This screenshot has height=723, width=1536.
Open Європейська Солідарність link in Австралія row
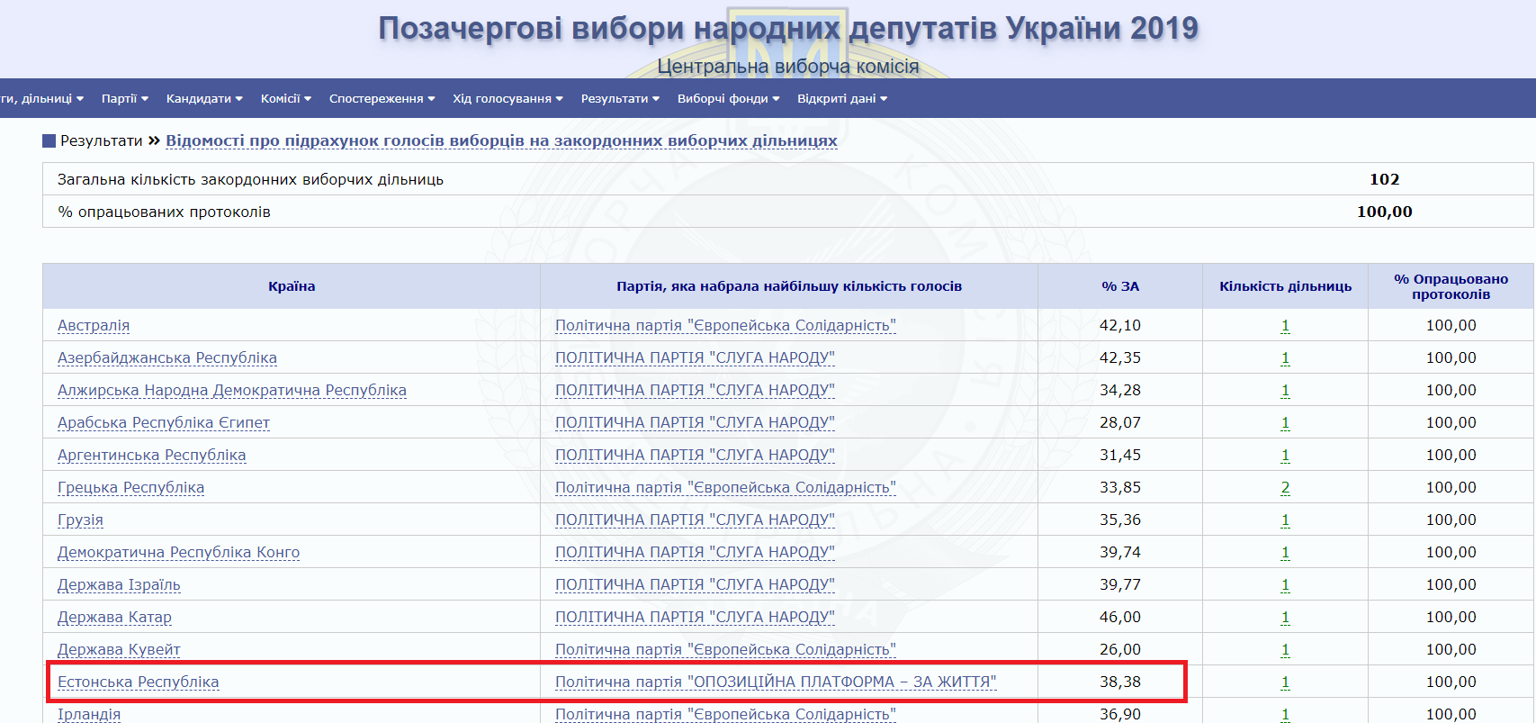[725, 326]
